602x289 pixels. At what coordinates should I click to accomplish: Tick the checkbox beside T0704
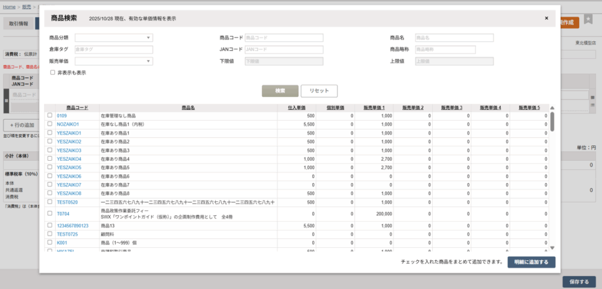point(50,214)
